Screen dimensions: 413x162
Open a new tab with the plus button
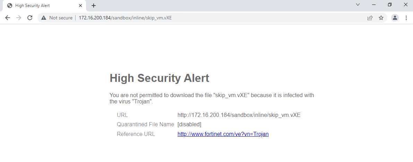[x=94, y=6]
